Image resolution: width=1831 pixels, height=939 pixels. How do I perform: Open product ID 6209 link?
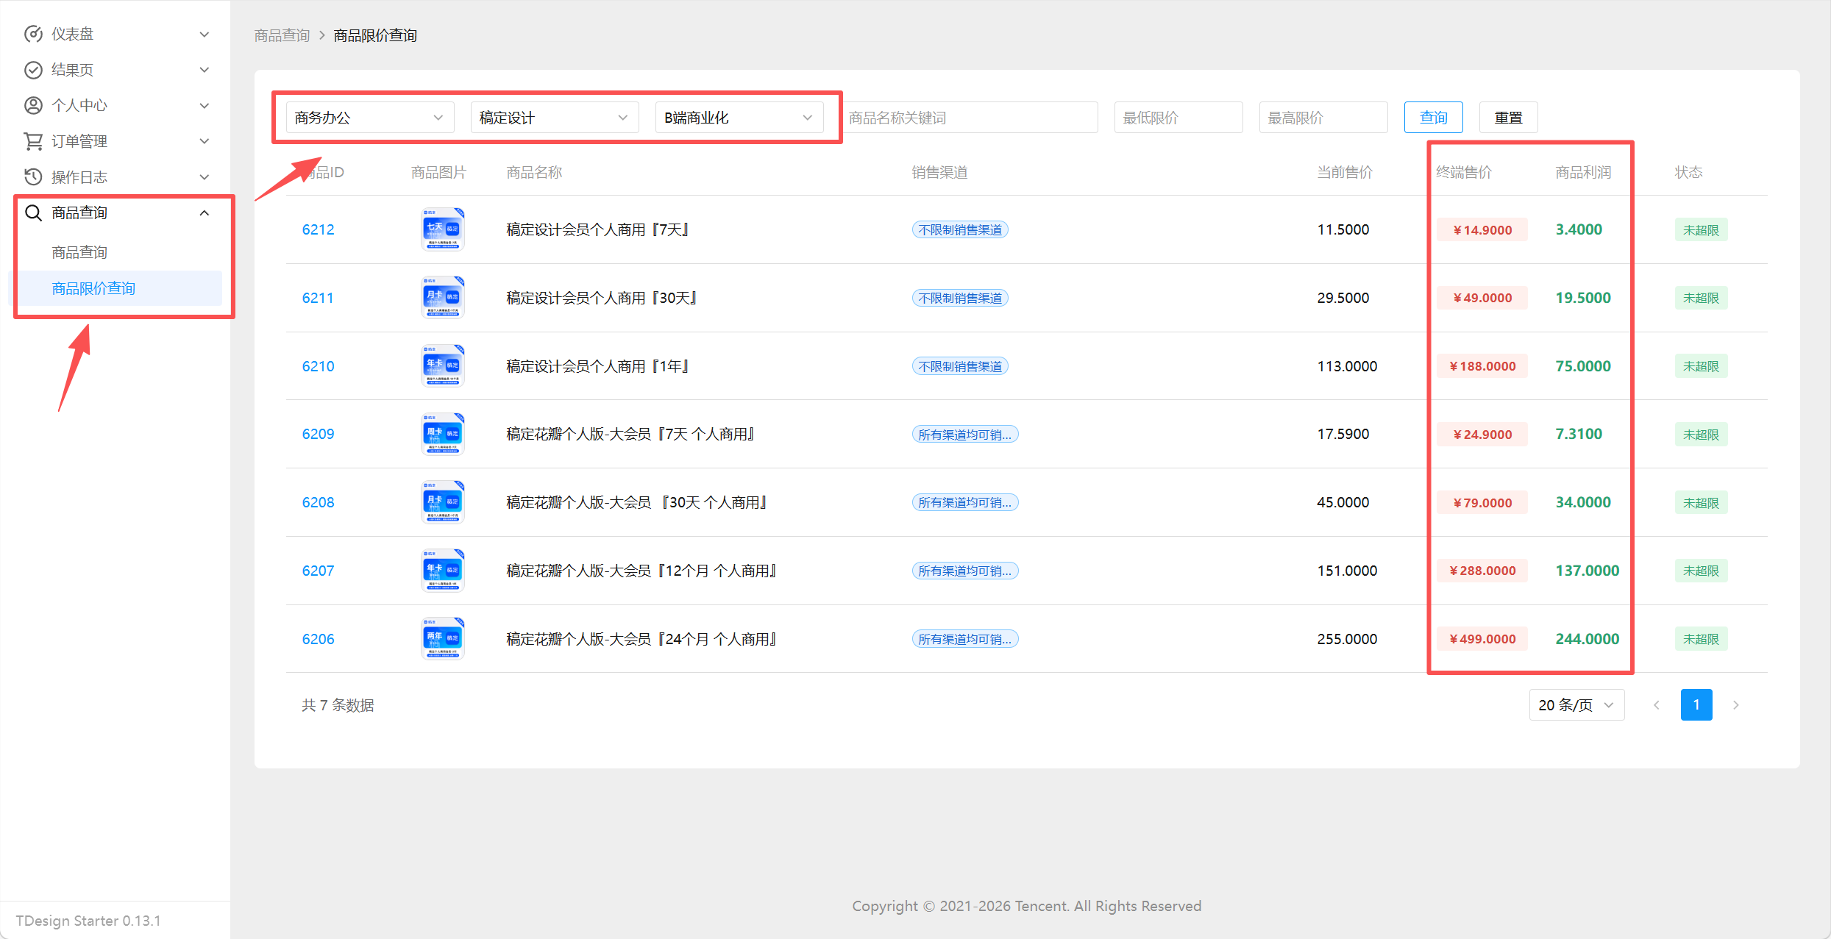point(318,434)
